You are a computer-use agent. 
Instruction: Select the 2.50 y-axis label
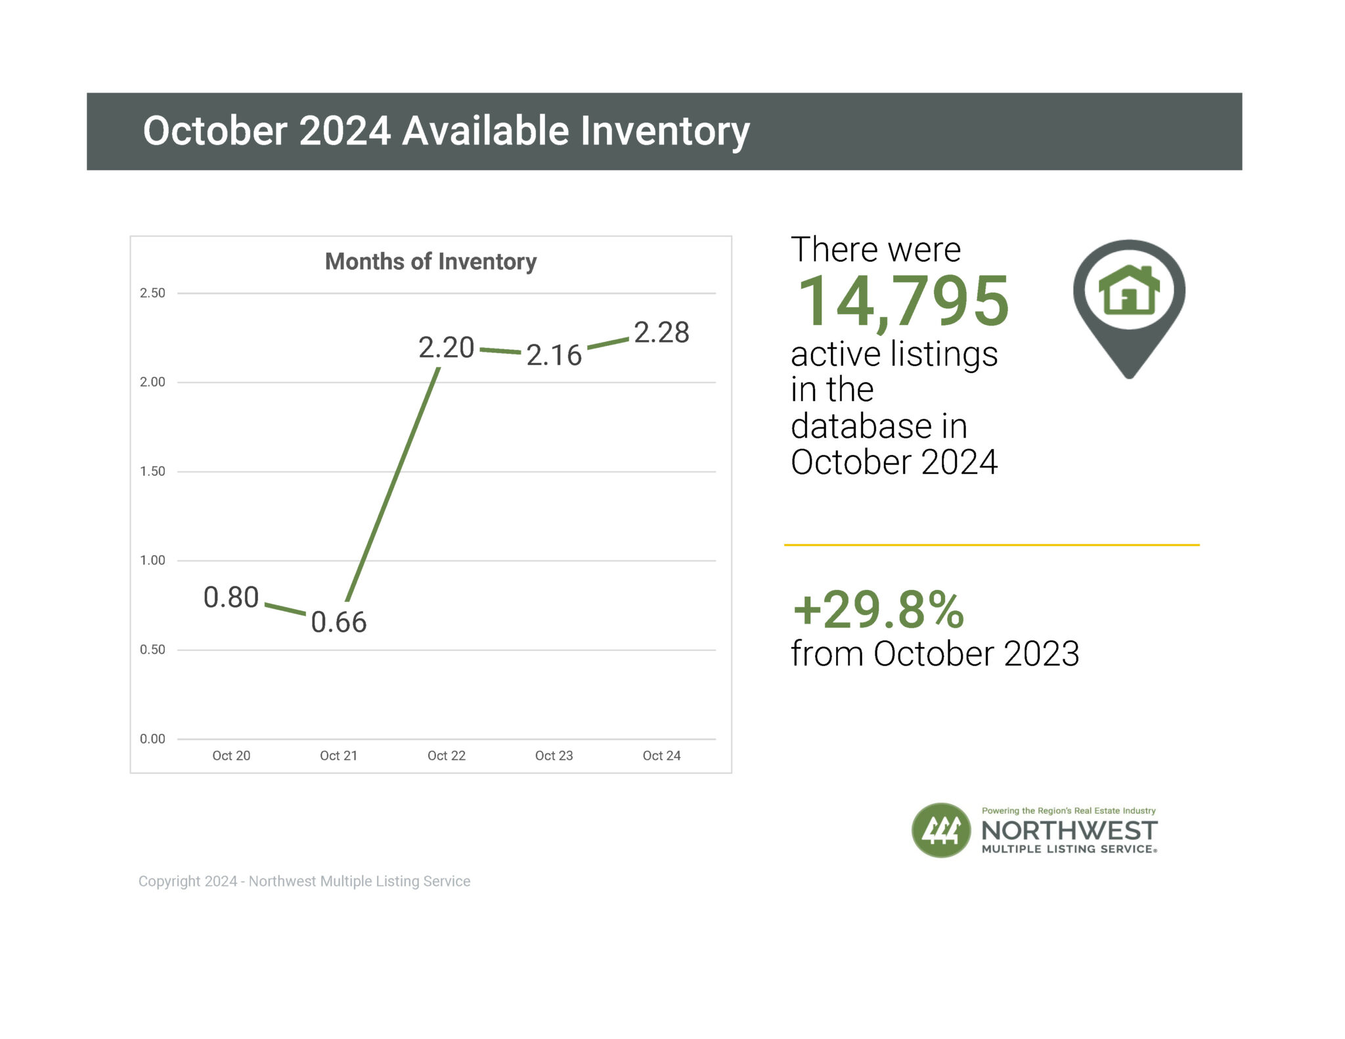pyautogui.click(x=152, y=293)
